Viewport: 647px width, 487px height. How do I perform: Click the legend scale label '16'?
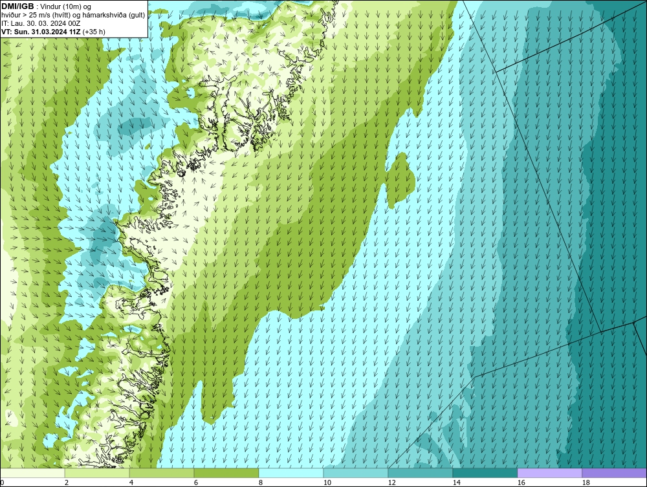tap(521, 482)
